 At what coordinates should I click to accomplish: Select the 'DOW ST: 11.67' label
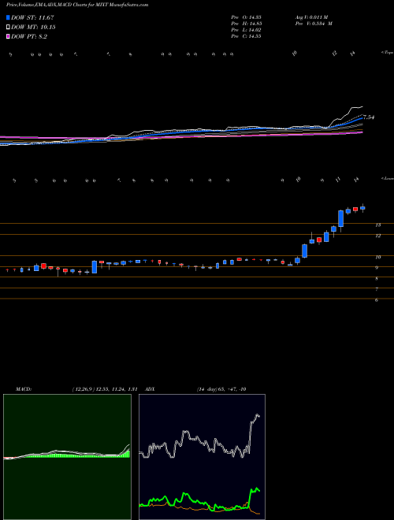[x=32, y=17]
